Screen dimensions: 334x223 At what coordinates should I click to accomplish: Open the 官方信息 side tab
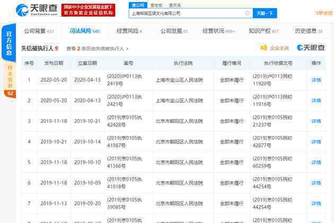tap(8, 42)
